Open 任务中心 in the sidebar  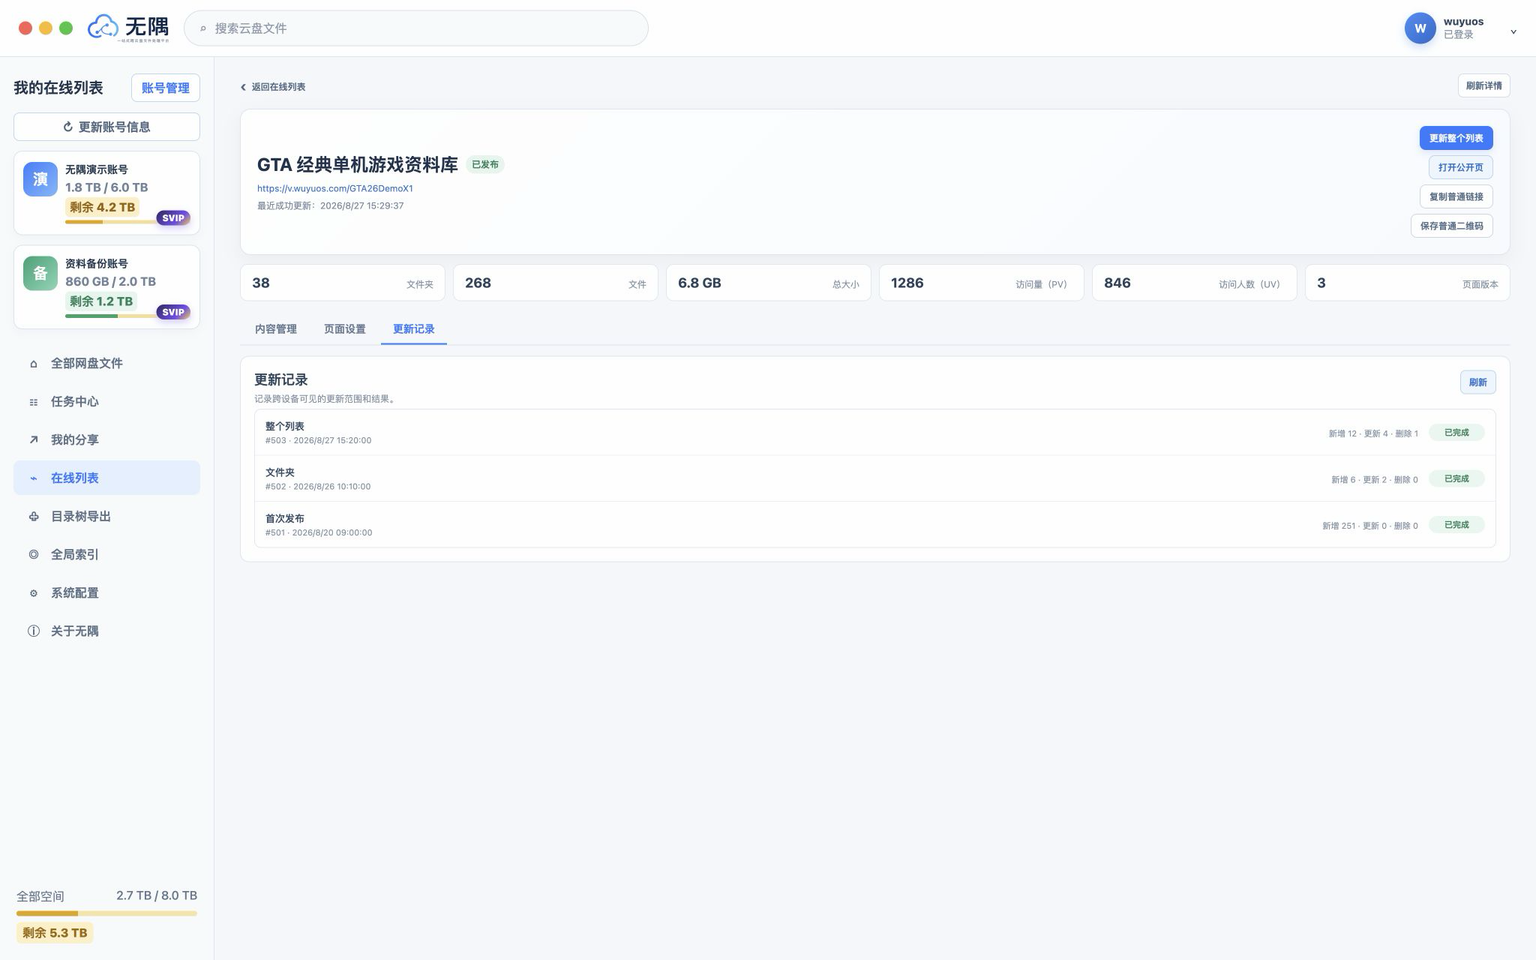[x=106, y=402]
